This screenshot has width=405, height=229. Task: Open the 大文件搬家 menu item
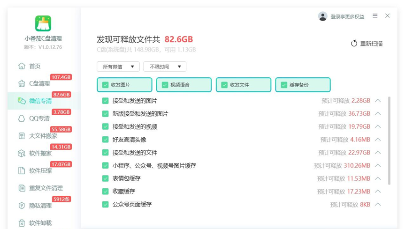coord(43,136)
